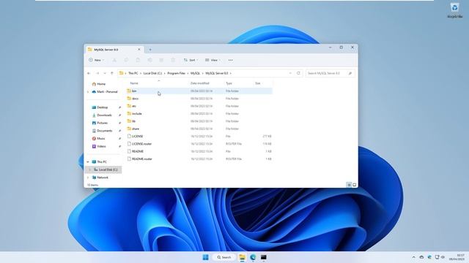Click the Copy icon in toolbar
This screenshot has width=469, height=263.
point(126,60)
